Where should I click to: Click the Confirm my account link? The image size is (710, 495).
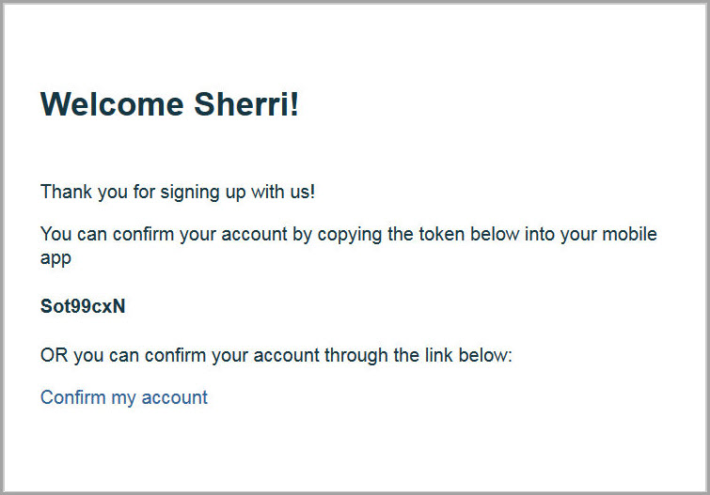(x=123, y=397)
